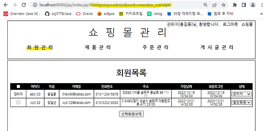
Task: Click the 전화번호 column header
Action: coord(107,86)
